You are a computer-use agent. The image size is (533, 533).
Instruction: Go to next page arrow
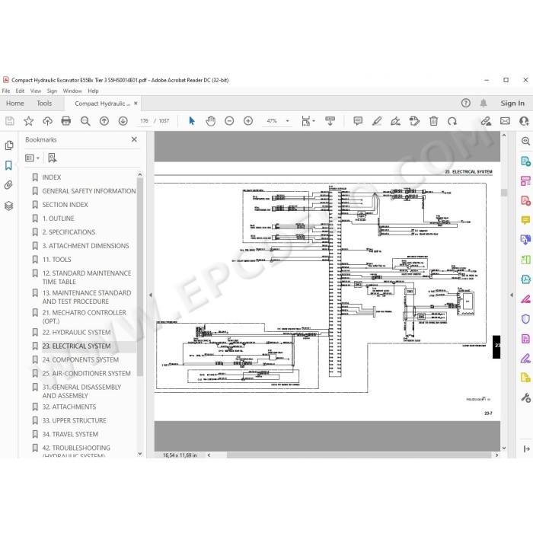pyautogui.click(x=123, y=121)
